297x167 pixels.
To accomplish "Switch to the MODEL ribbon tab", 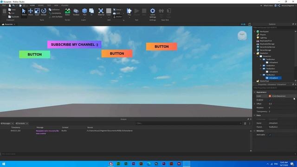I will 41,6.
